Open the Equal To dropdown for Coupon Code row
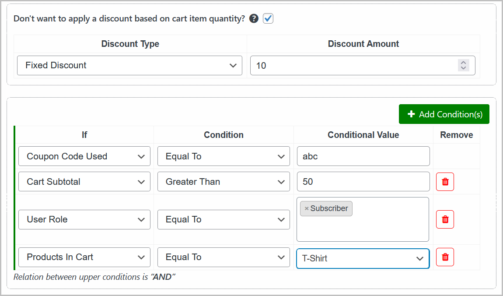 [224, 156]
